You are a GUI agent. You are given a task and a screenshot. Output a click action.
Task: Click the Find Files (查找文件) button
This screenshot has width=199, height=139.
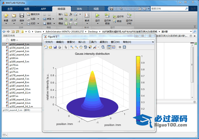(x=33, y=14)
